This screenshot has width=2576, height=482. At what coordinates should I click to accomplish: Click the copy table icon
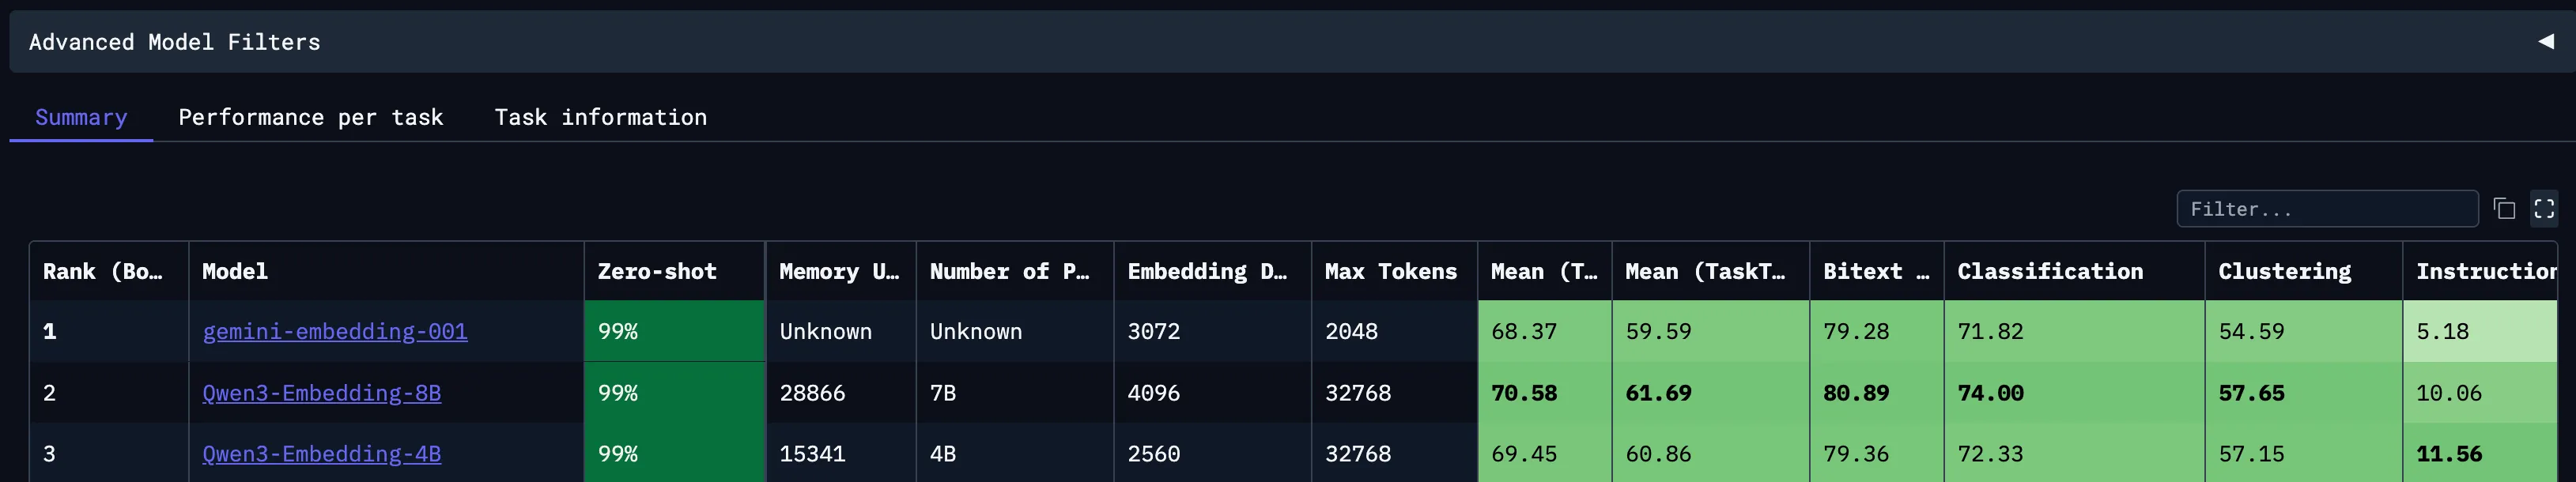pyautogui.click(x=2504, y=208)
